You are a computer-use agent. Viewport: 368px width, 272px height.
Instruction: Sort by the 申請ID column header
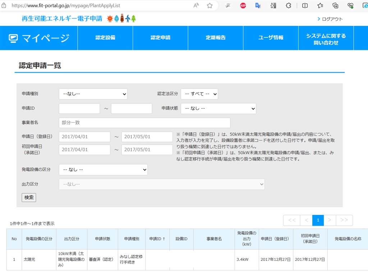tap(157, 239)
